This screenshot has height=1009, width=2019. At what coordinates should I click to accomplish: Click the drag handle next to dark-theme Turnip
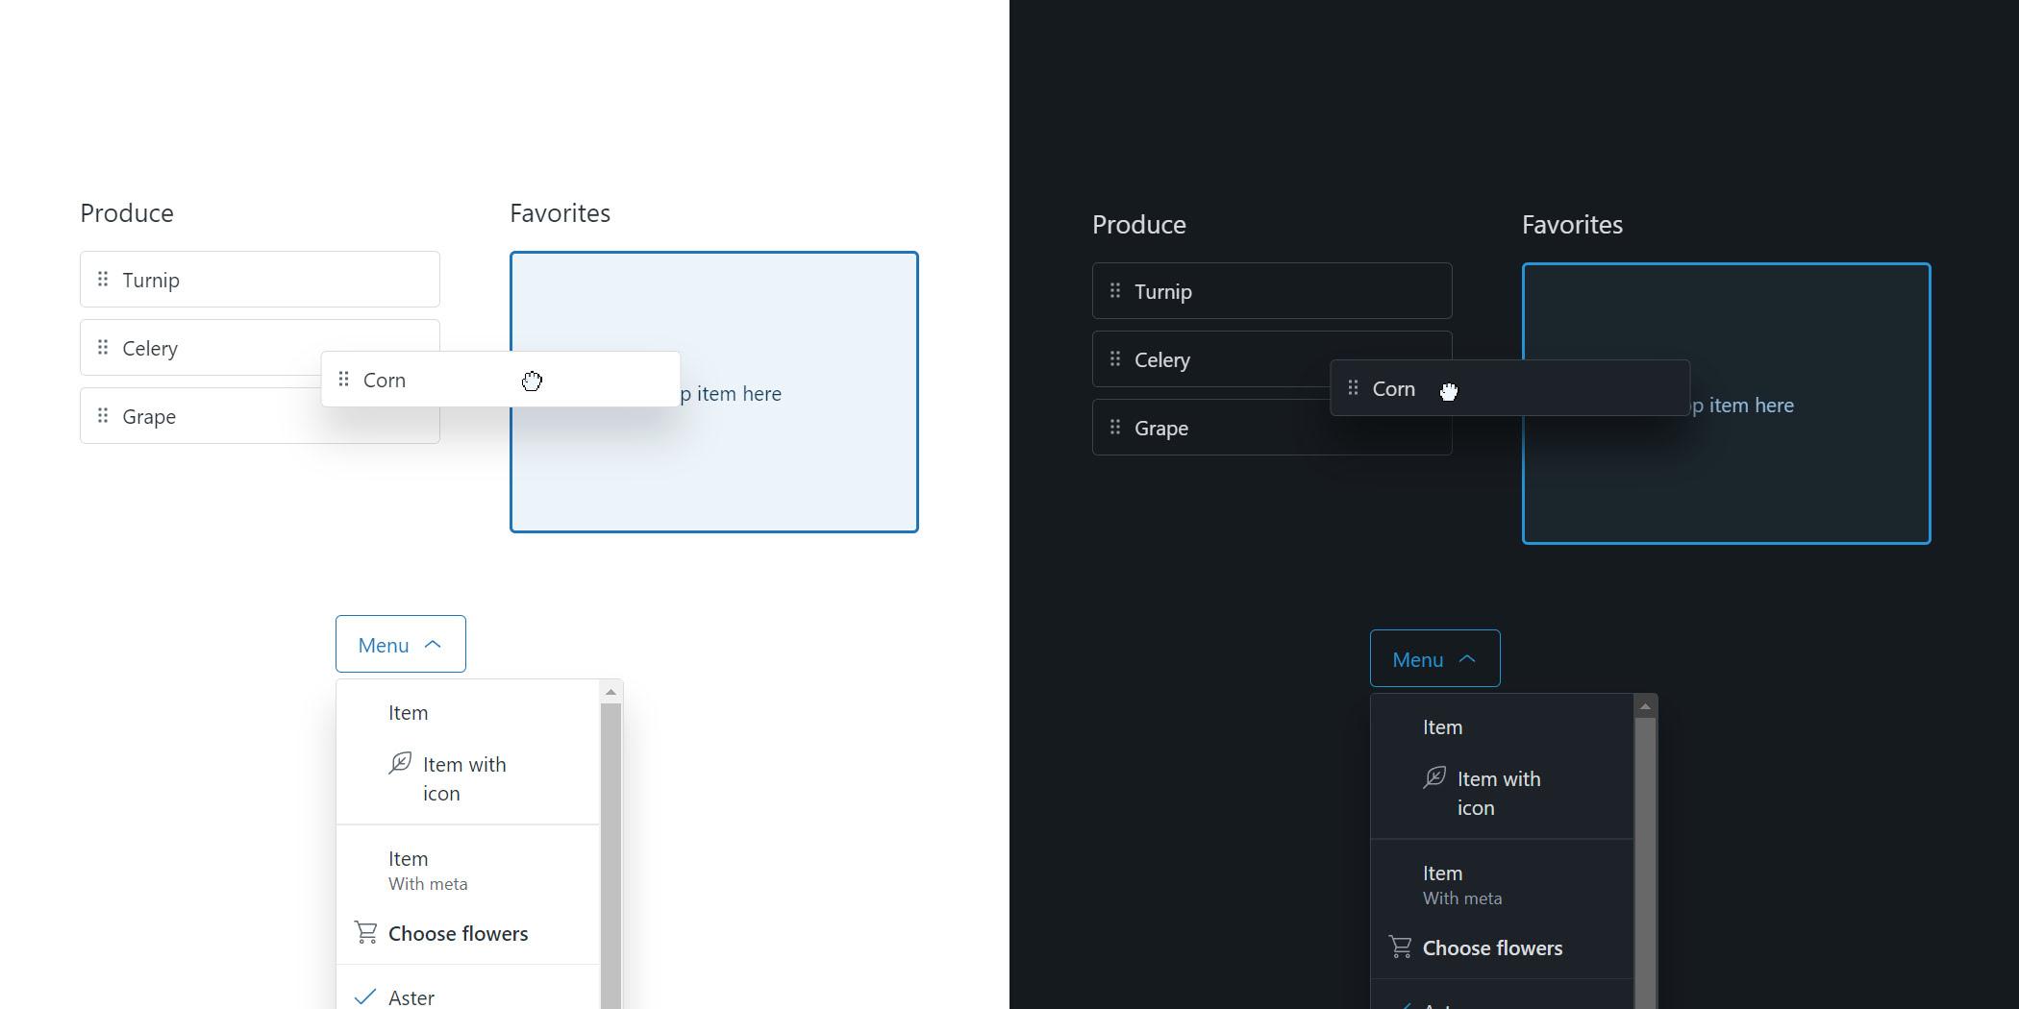point(1115,290)
